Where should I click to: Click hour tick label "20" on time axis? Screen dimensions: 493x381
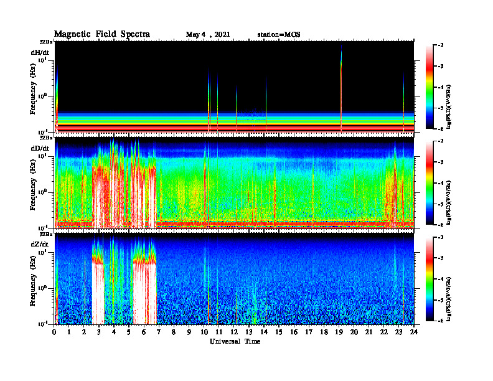(x=354, y=332)
